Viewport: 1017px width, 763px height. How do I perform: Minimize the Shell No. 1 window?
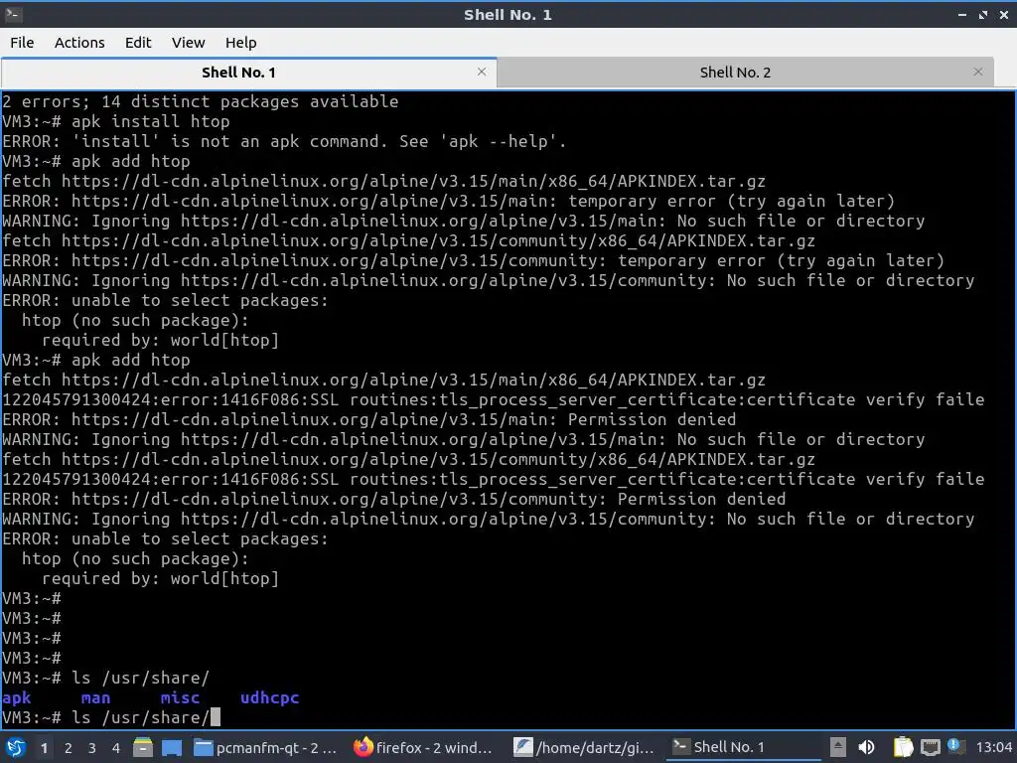coord(962,14)
